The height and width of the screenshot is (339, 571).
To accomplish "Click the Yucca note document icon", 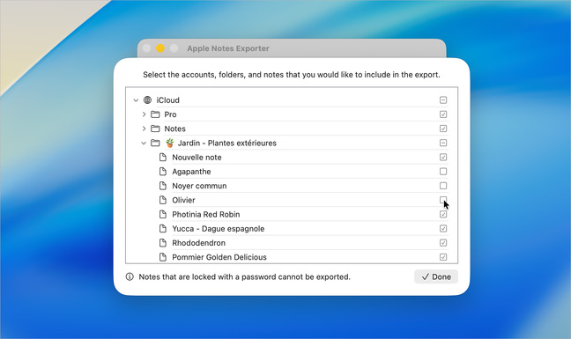I will coord(163,228).
